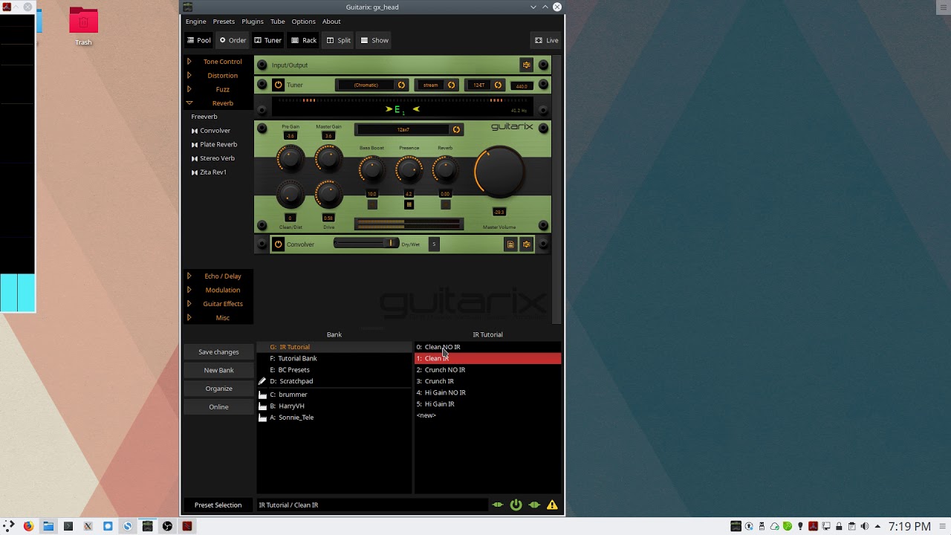Click the Online button
Viewport: 951px width, 535px height.
click(x=218, y=406)
